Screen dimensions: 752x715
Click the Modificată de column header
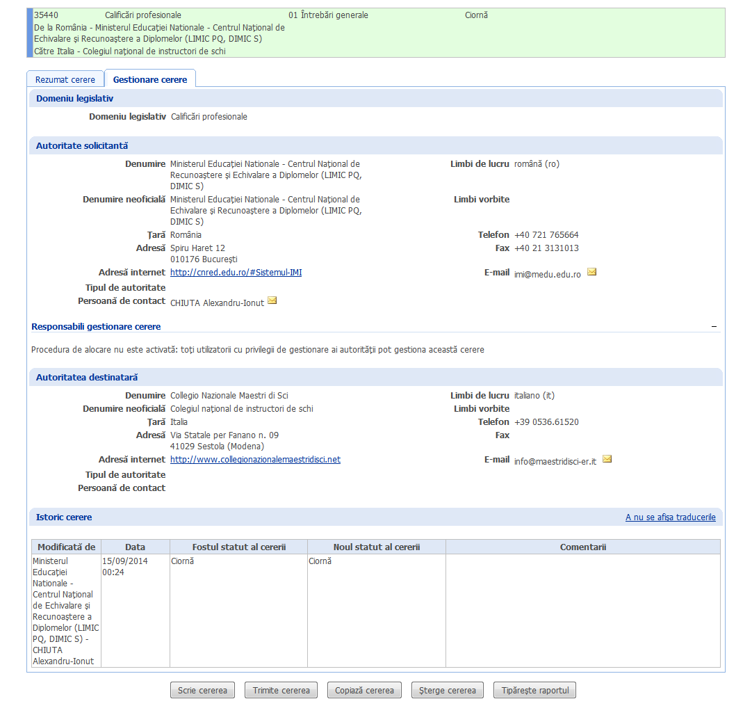point(66,547)
